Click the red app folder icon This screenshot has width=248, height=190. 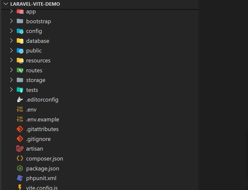click(x=20, y=12)
